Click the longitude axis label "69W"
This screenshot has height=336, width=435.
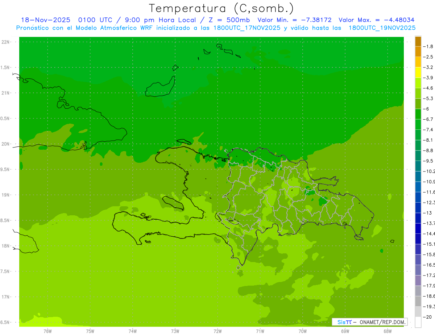(345, 331)
